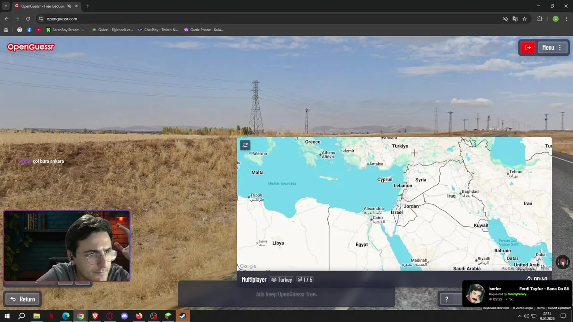Screen dimensions: 573x322
Task: Open map settings slider icon
Action: click(x=245, y=145)
